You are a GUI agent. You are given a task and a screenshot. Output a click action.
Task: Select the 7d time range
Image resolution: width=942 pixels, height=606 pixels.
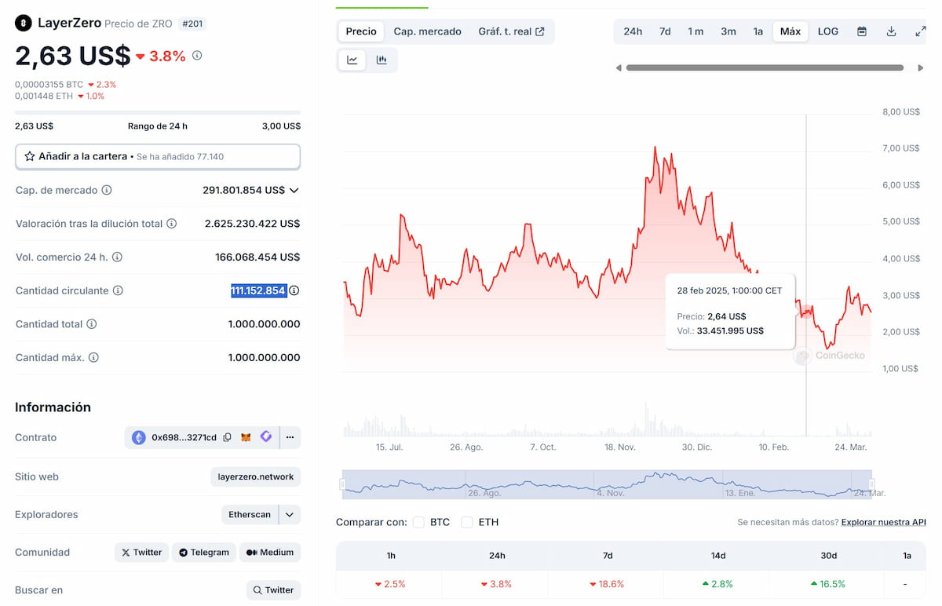pos(665,31)
